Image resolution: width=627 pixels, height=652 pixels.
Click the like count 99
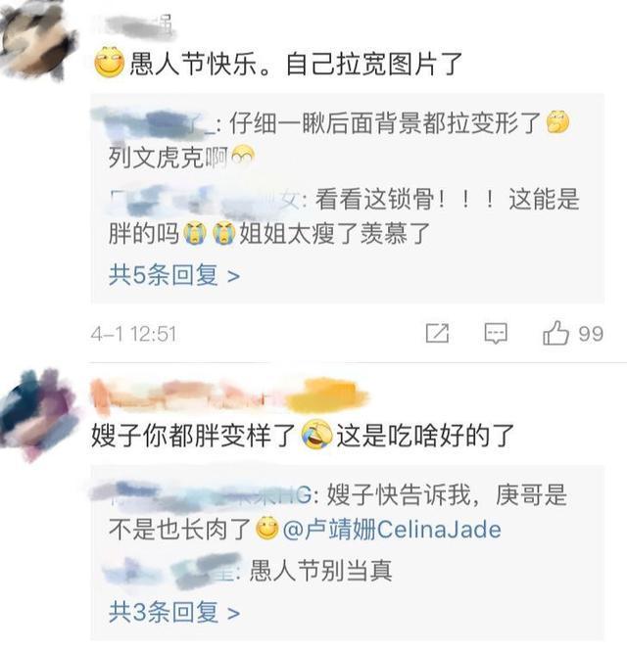click(x=591, y=334)
